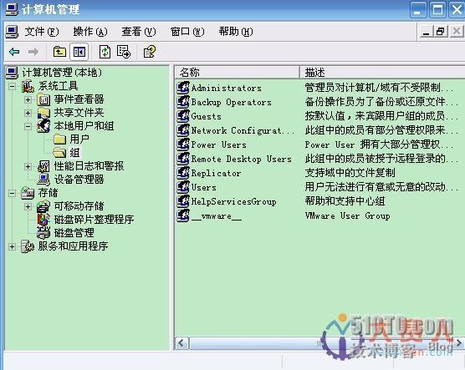Expand the 可移动存储 tree node
This screenshot has height=370, width=465.
click(x=28, y=206)
